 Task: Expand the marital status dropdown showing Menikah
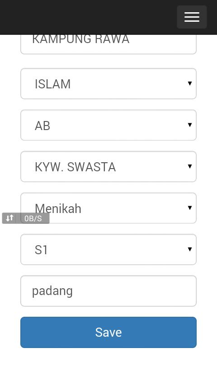point(108,208)
